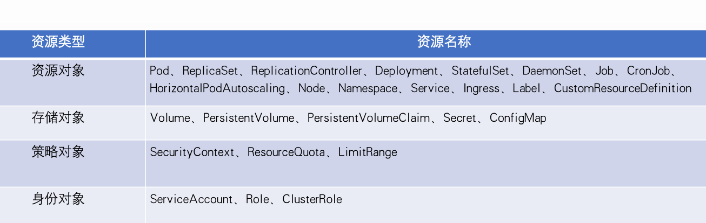The image size is (706, 223).
Task: Click on PersistentVolumeClaim text
Action: (x=369, y=119)
